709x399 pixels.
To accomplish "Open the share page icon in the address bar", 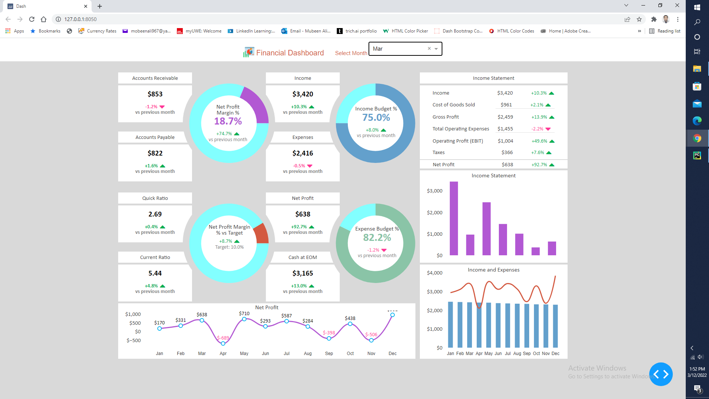I will [x=627, y=19].
